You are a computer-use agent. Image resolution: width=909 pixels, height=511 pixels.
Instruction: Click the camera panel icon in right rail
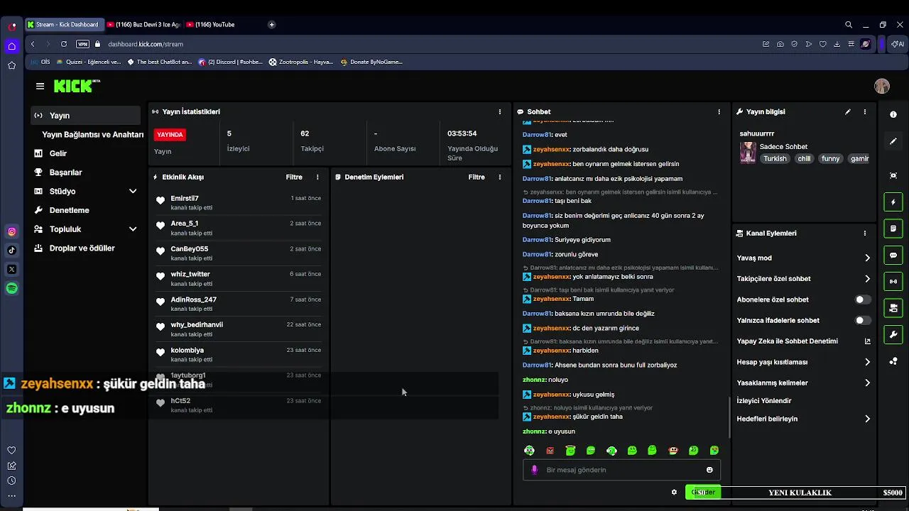coord(893,308)
